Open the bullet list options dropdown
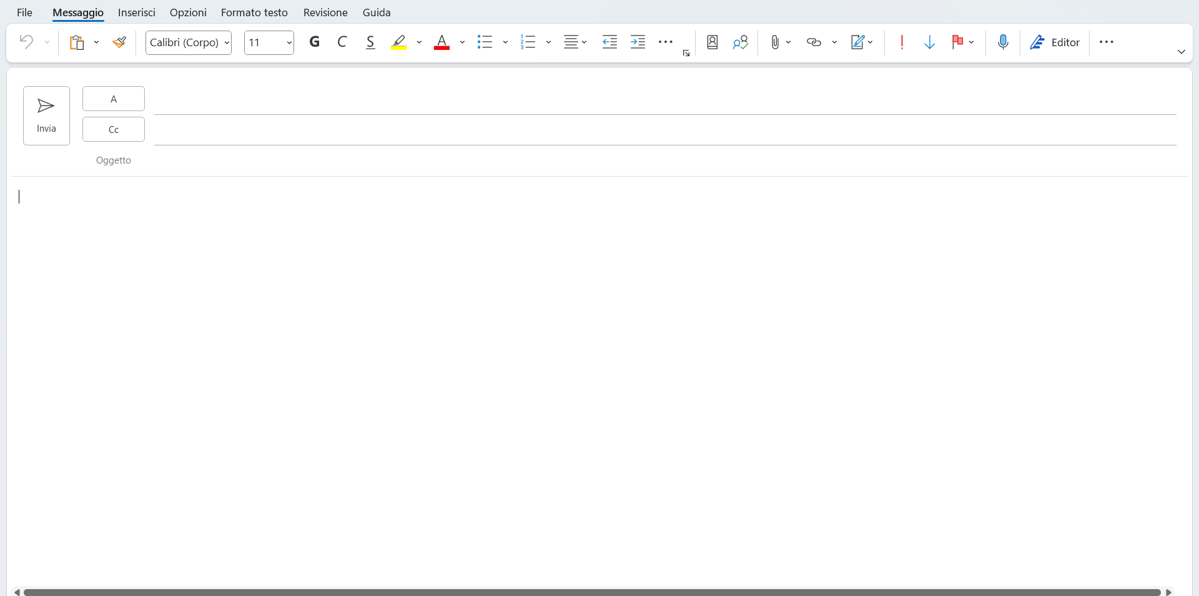1199x596 pixels. click(x=505, y=42)
